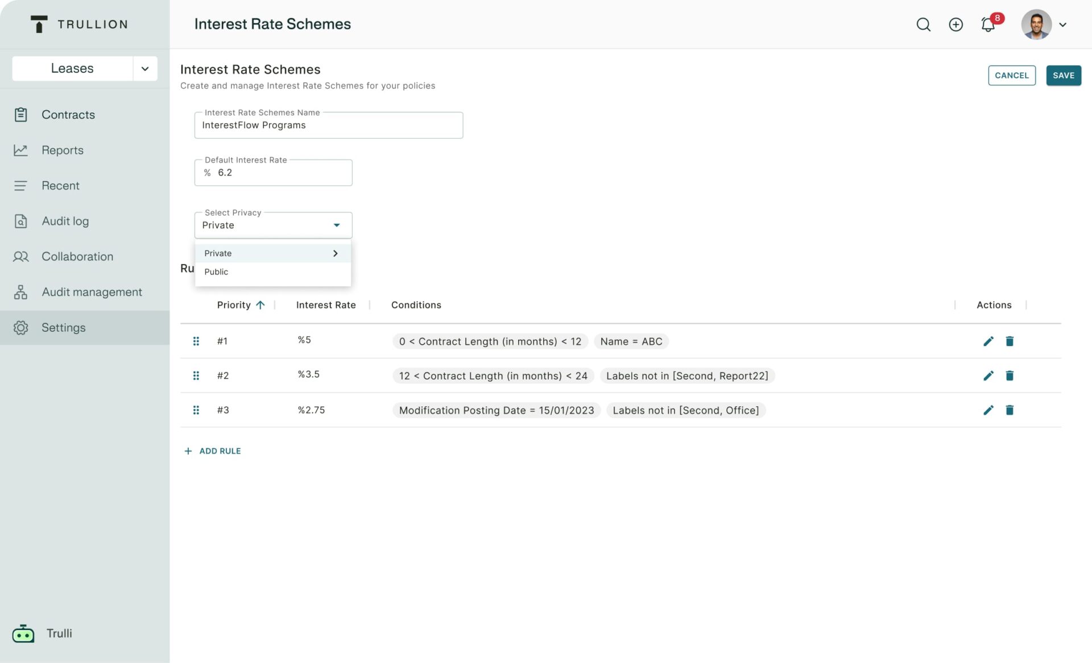Screen dimensions: 1092x663
Task: Open the Leases module dropdown arrow
Action: (x=145, y=68)
